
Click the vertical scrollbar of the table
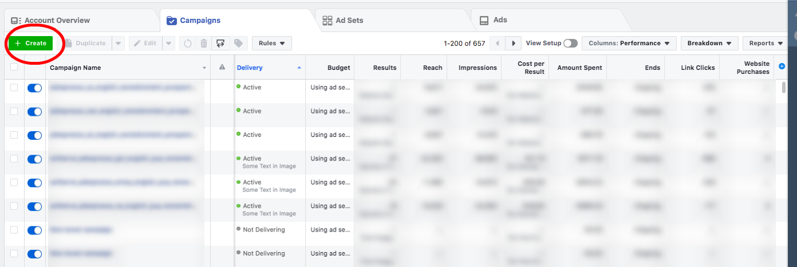point(784,87)
